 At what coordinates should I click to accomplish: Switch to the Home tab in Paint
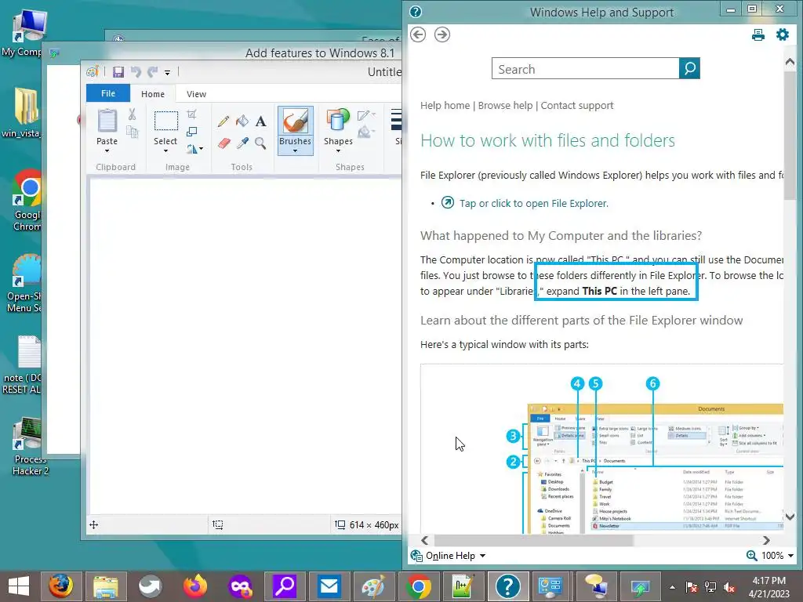click(x=153, y=94)
